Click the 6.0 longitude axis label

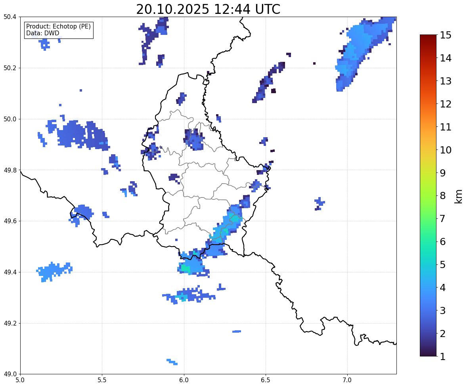click(184, 380)
